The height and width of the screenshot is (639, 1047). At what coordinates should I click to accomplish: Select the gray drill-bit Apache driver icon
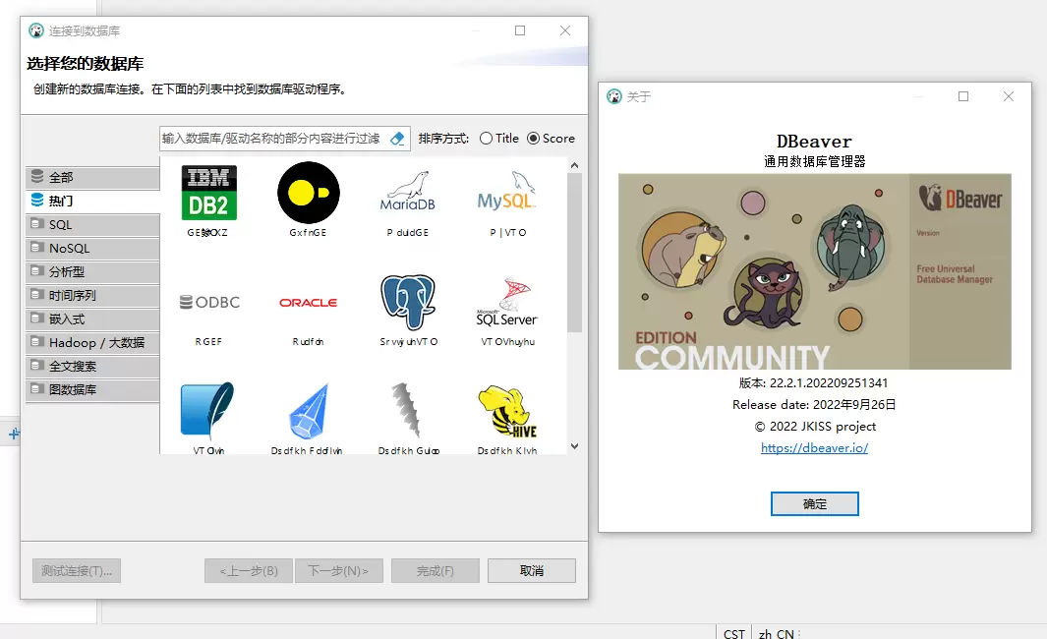click(406, 410)
